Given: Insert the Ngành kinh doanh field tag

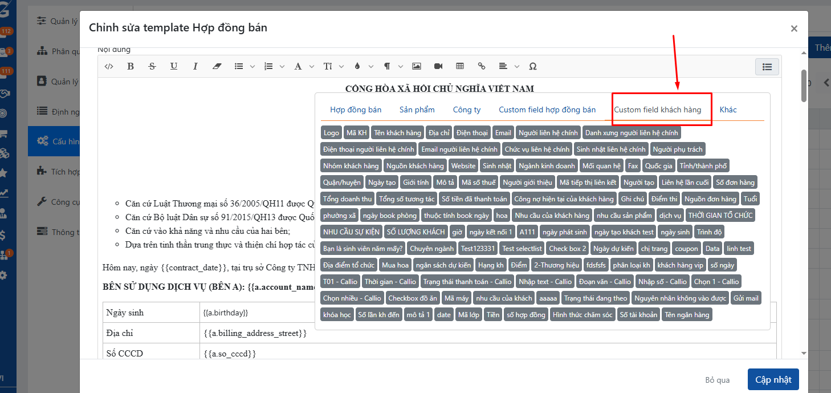Looking at the screenshot, I should click(x=547, y=166).
